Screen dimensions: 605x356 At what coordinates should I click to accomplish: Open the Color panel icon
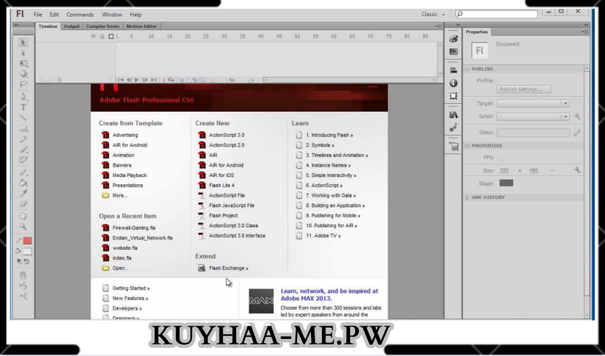[453, 39]
